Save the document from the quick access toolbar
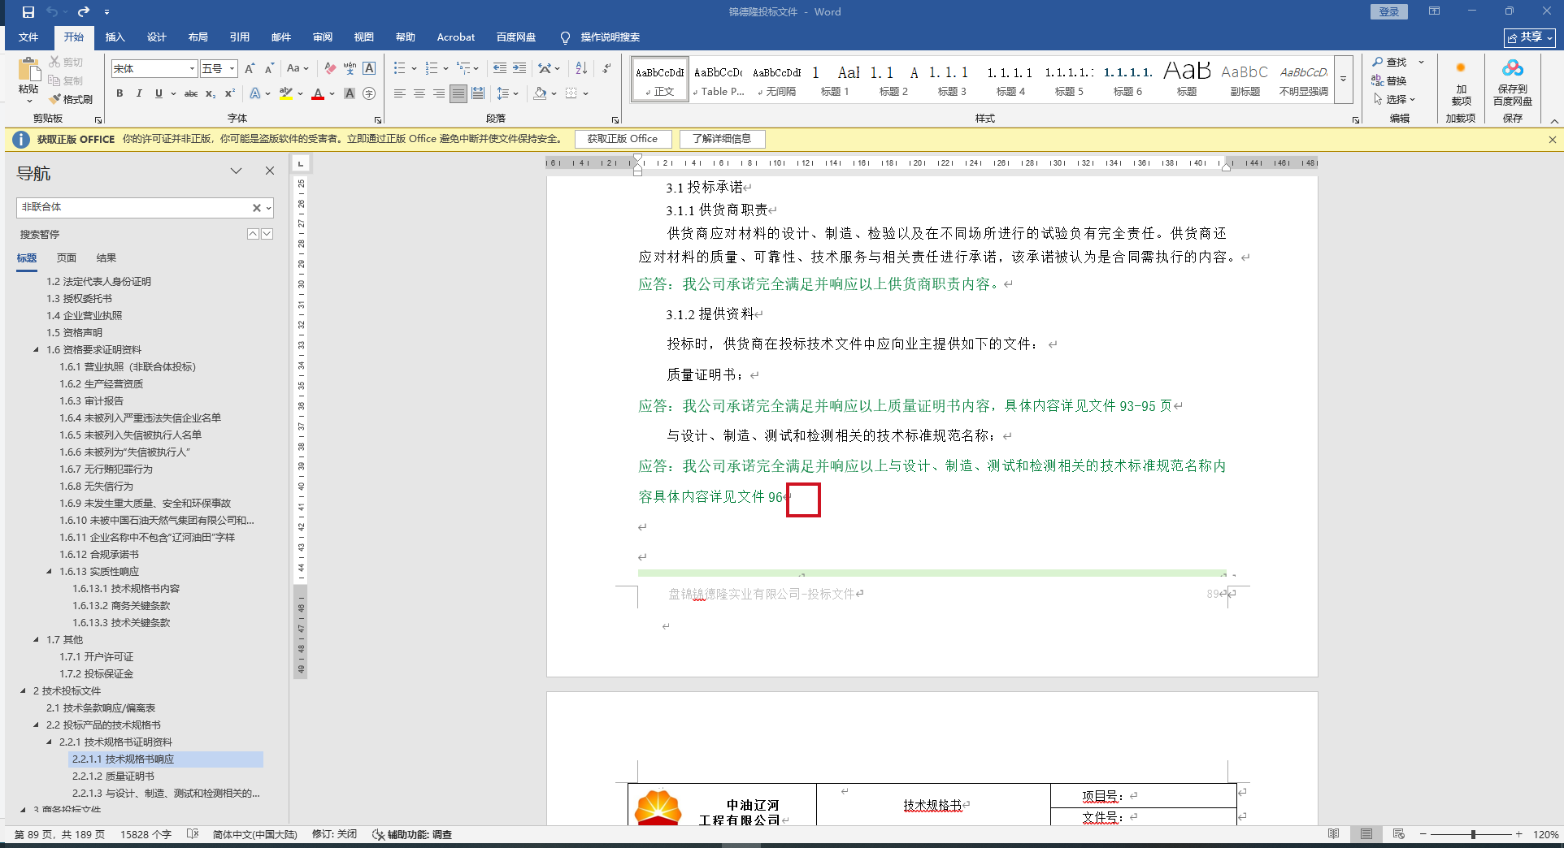This screenshot has width=1564, height=848. [28, 12]
